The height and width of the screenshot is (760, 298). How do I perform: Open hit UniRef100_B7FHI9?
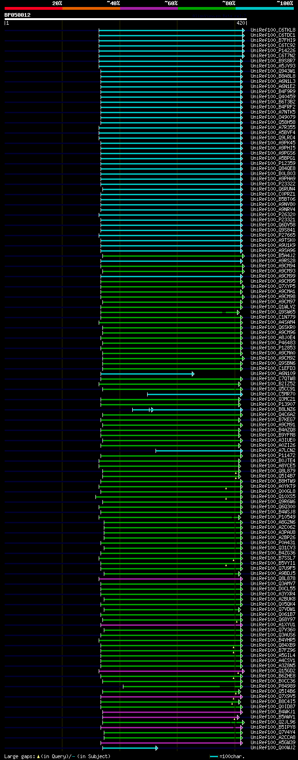[x=273, y=40]
